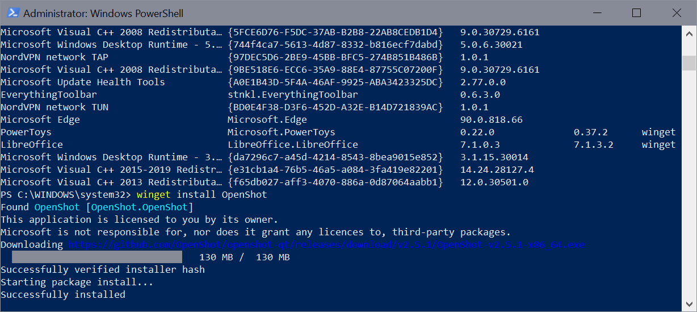Click Update Health Tools version '2.77.0.0'
The image size is (697, 312).
click(x=483, y=82)
